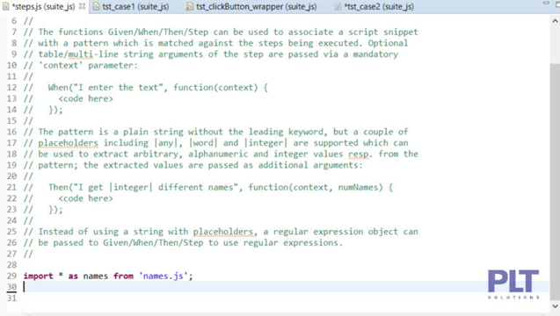Click the steps.js file icon
The image size is (560, 316).
pyautogui.click(x=5, y=6)
